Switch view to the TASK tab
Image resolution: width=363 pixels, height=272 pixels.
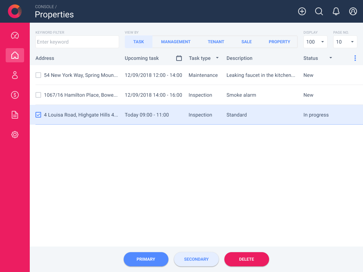click(139, 42)
